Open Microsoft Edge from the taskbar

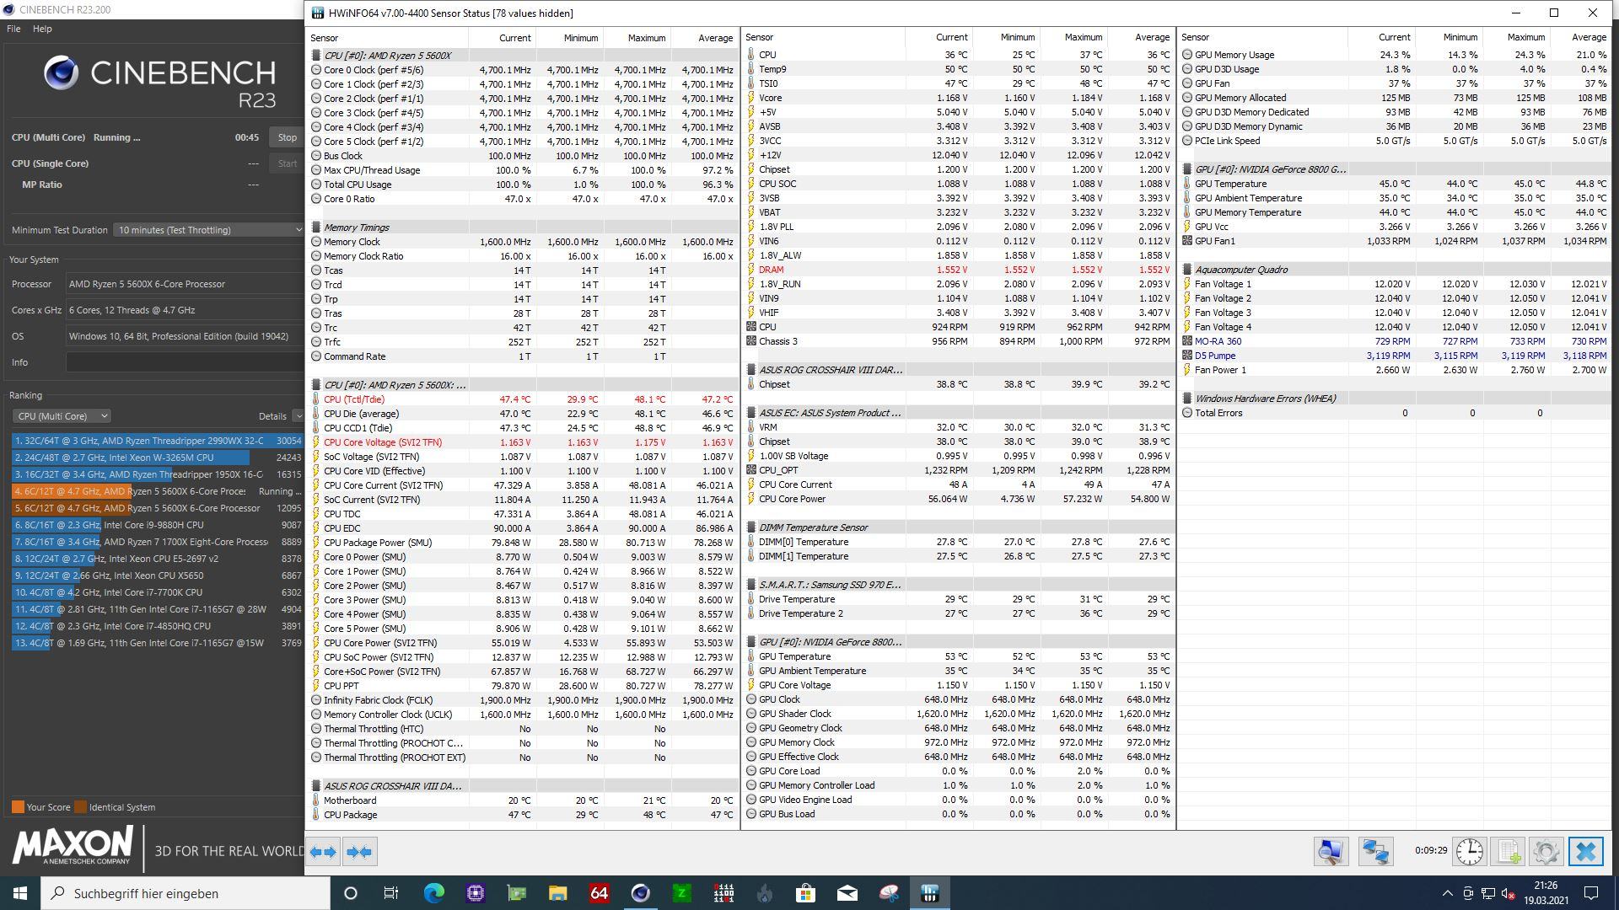coord(433,893)
